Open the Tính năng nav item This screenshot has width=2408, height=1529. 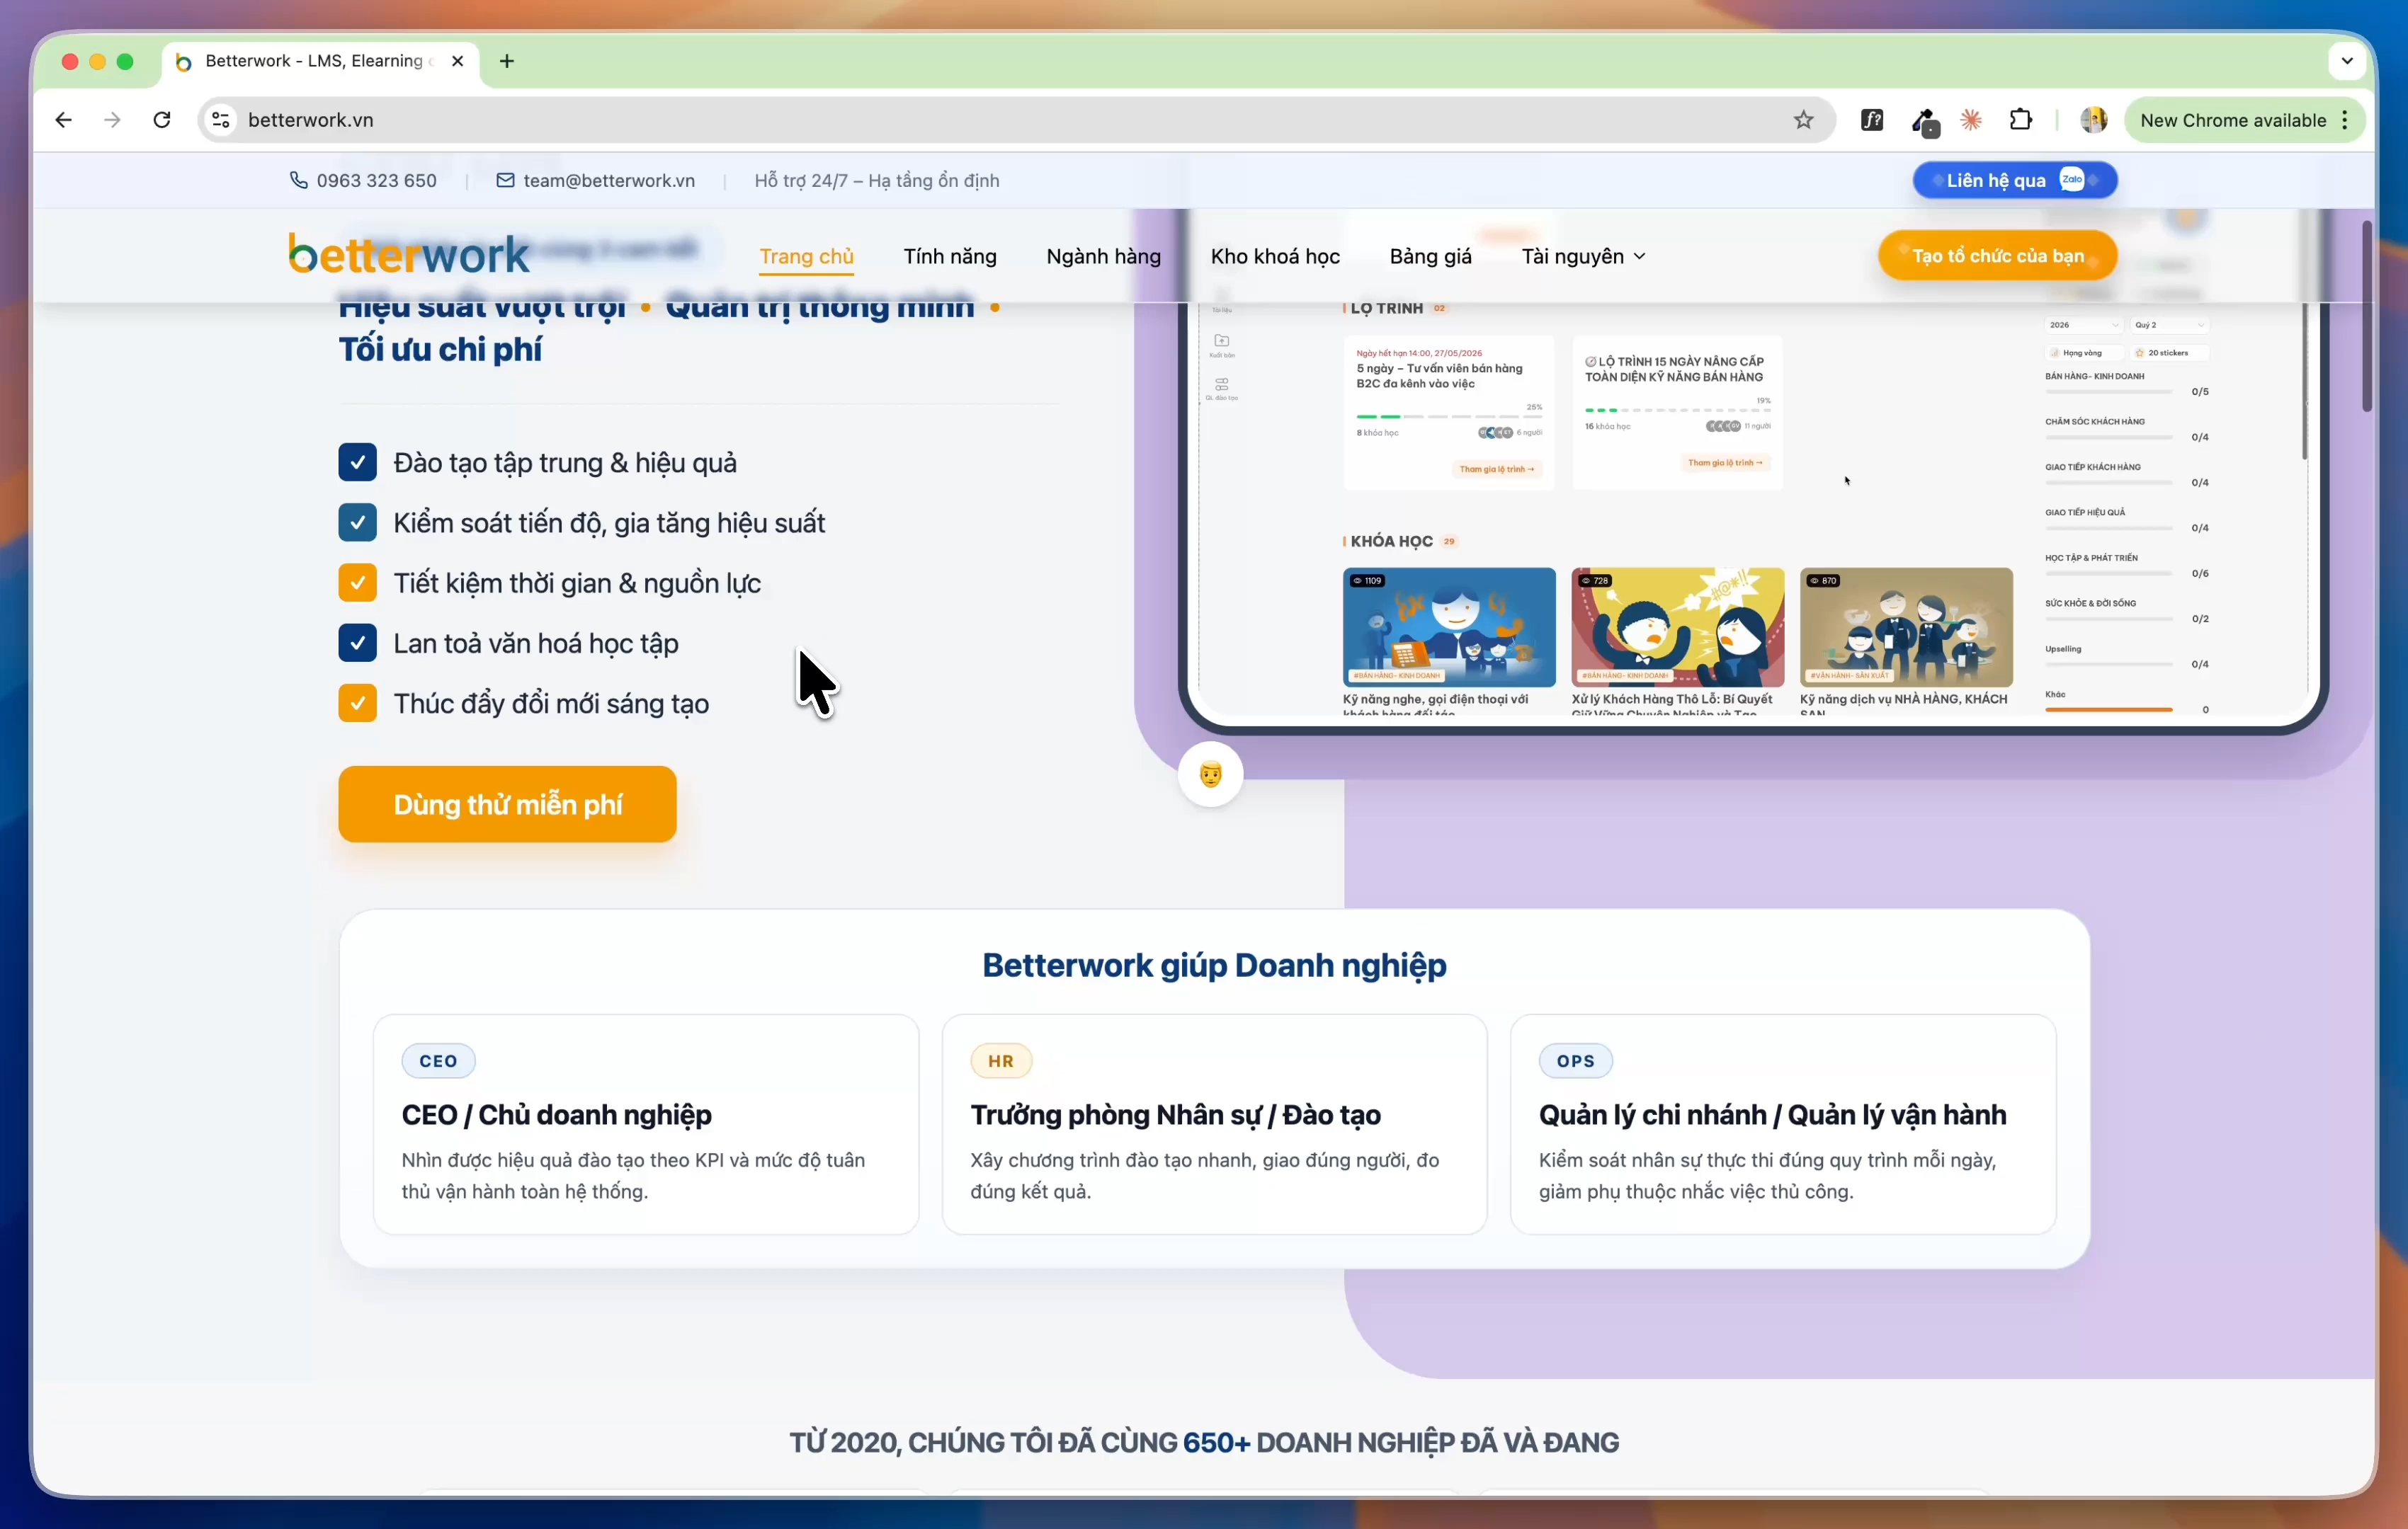point(950,257)
